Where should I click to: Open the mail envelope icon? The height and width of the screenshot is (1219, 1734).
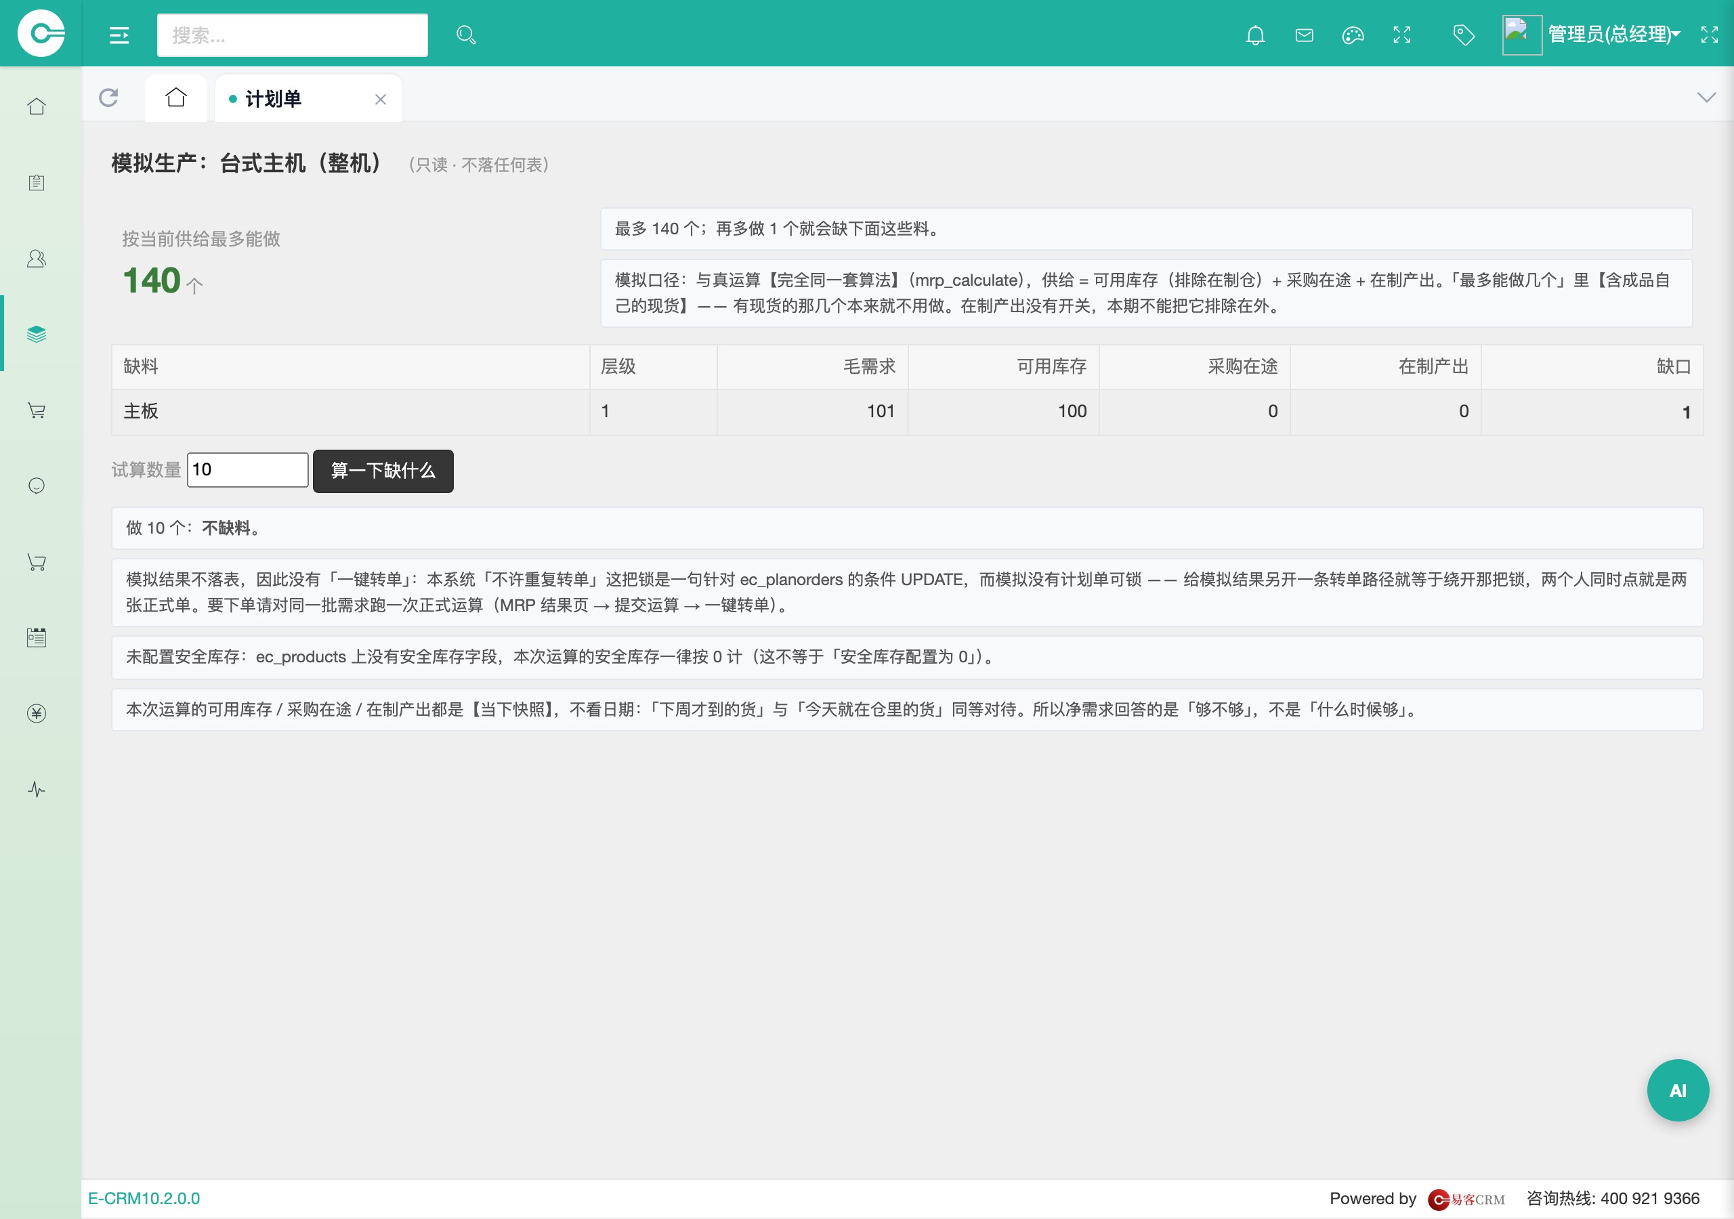1305,35
